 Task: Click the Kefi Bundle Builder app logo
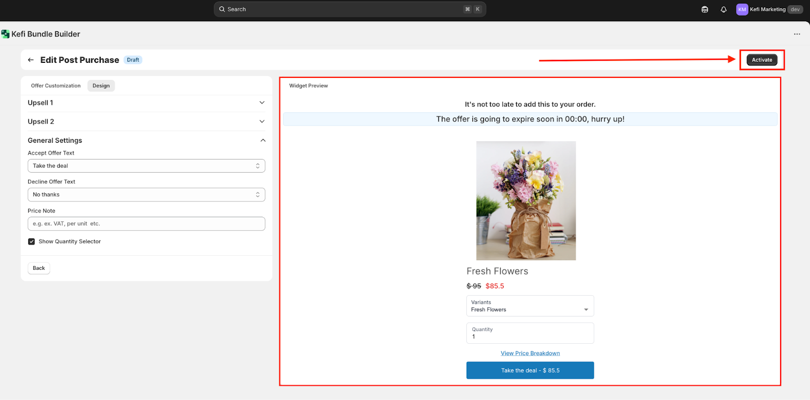[6, 34]
